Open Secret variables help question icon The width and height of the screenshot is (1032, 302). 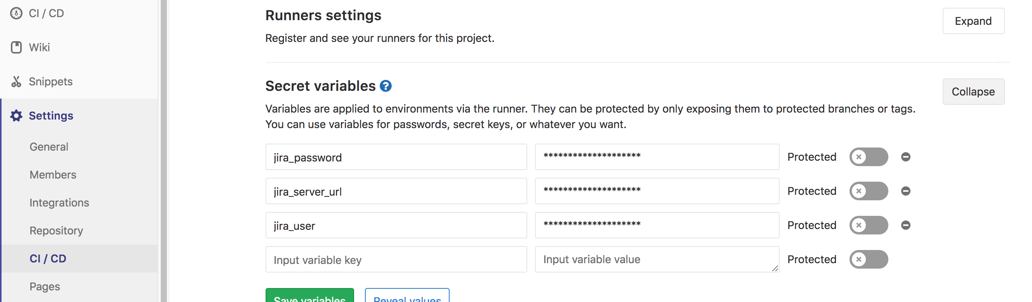coord(386,86)
